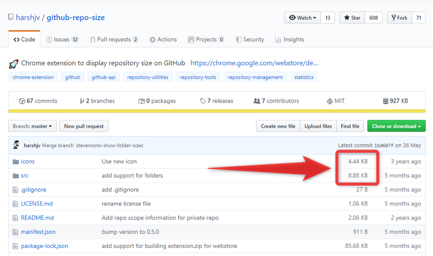This screenshot has width=433, height=256.
Task: View the 608 stargazers count
Action: (x=374, y=18)
